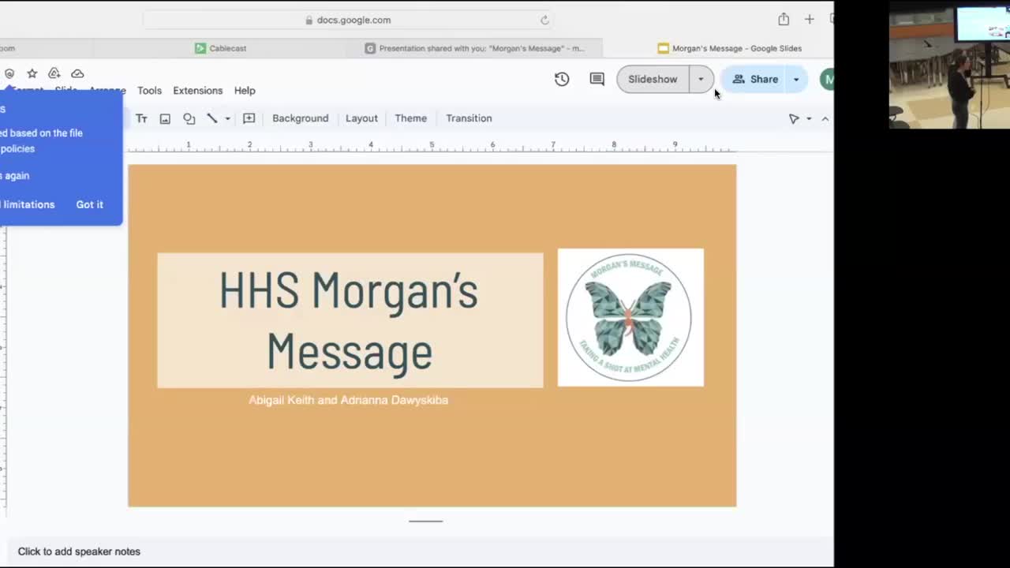Click Background in the toolbar
The width and height of the screenshot is (1010, 568).
point(300,118)
